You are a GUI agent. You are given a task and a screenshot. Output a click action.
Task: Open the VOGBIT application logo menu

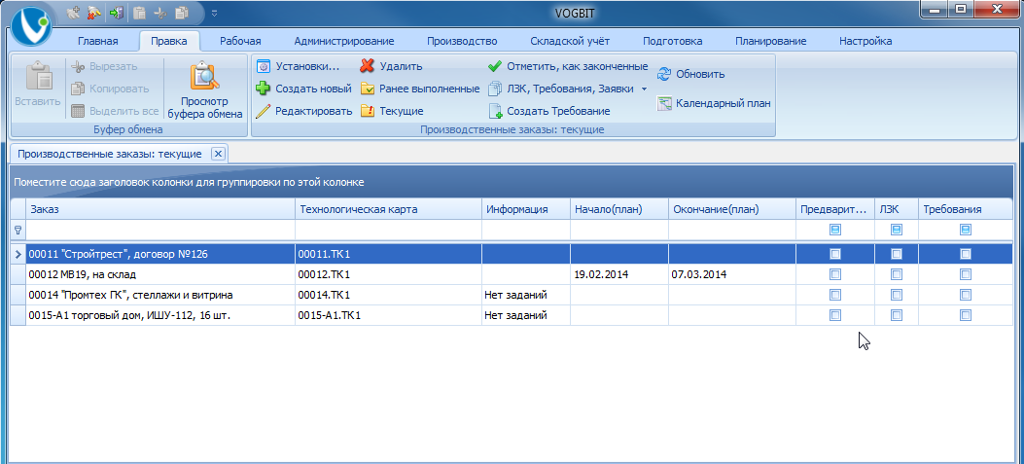[31, 27]
